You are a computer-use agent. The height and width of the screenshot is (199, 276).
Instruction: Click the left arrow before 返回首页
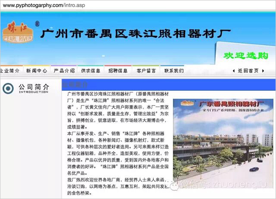(234, 71)
